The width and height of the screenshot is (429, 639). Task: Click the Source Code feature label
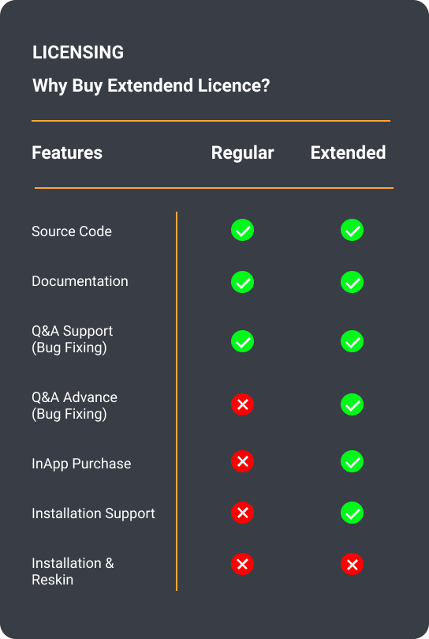tap(72, 231)
